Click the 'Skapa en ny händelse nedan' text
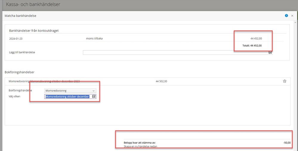The height and width of the screenshot is (151, 298). (140, 147)
